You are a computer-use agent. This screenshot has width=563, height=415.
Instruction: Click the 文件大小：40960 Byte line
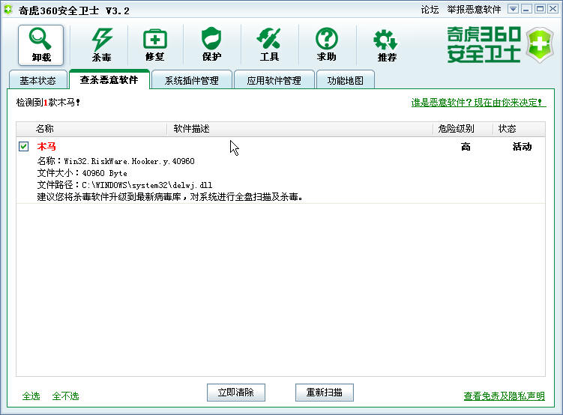pyautogui.click(x=82, y=173)
